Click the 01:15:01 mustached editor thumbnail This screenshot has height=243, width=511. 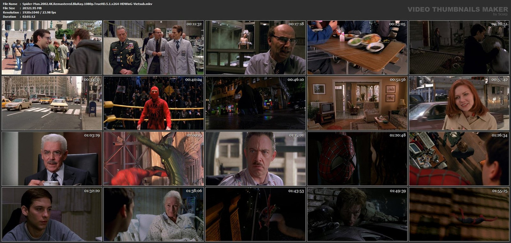(x=255, y=159)
